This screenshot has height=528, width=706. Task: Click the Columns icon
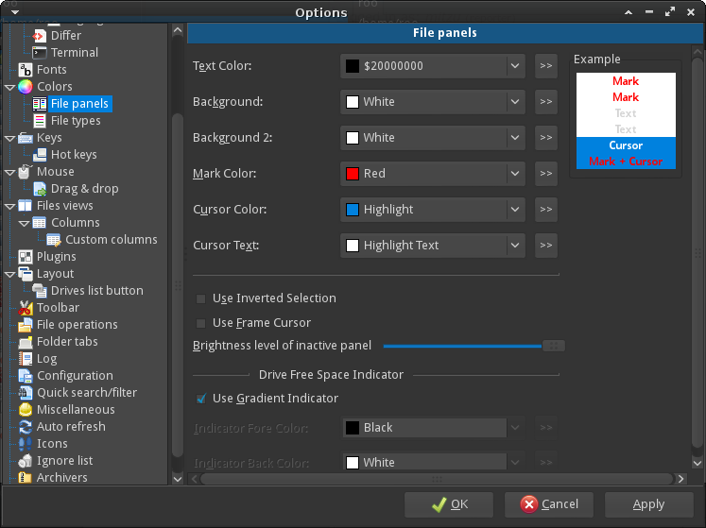click(39, 223)
